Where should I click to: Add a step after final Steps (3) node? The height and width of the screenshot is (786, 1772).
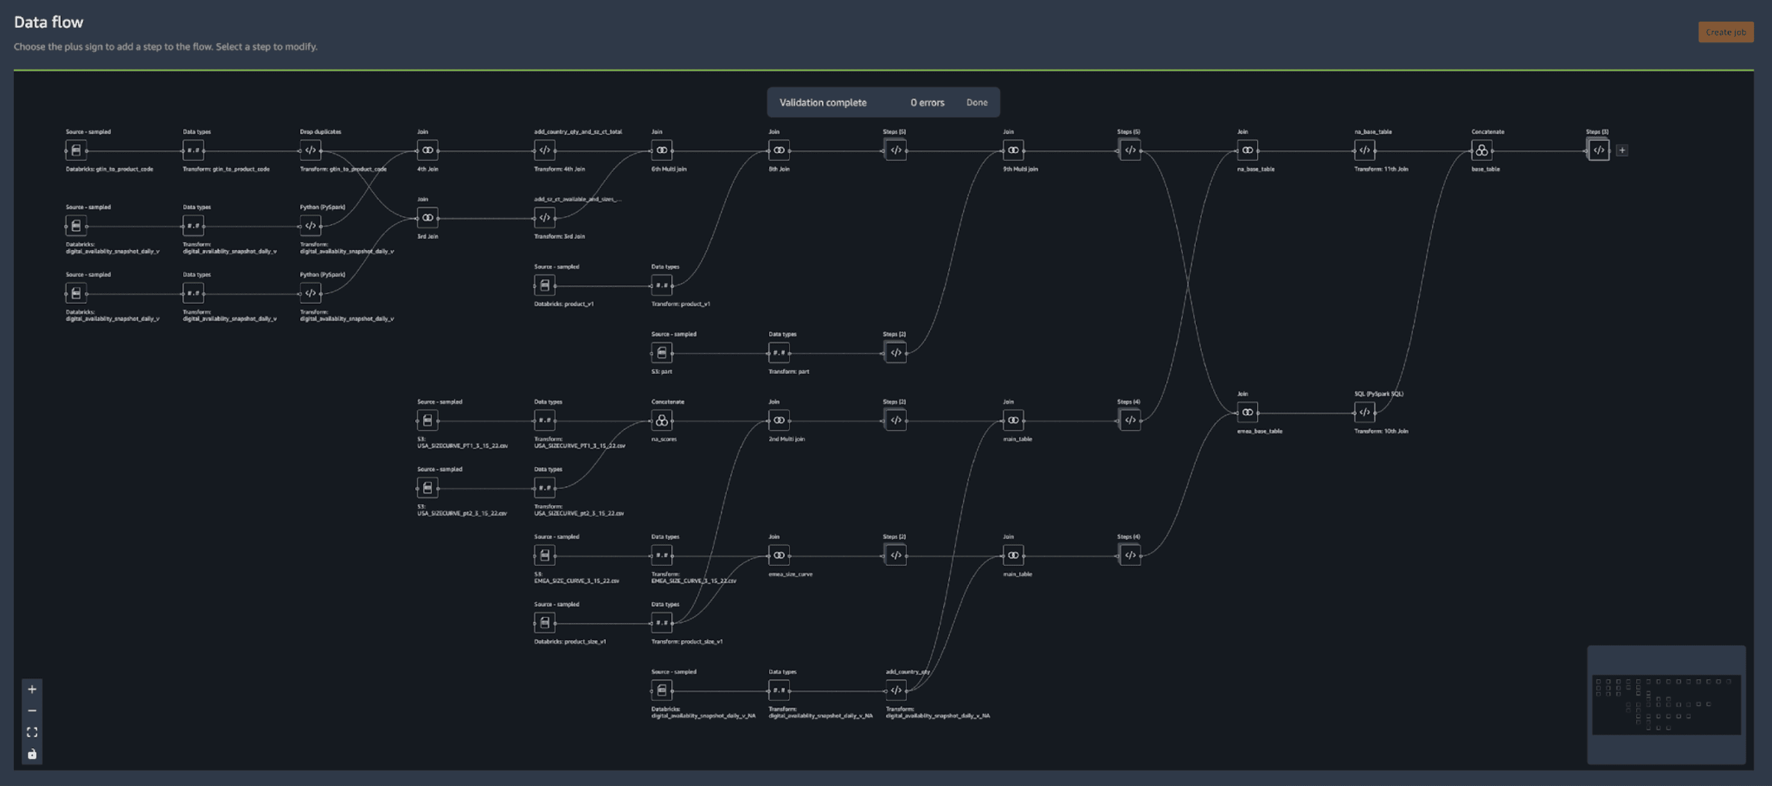(x=1621, y=150)
